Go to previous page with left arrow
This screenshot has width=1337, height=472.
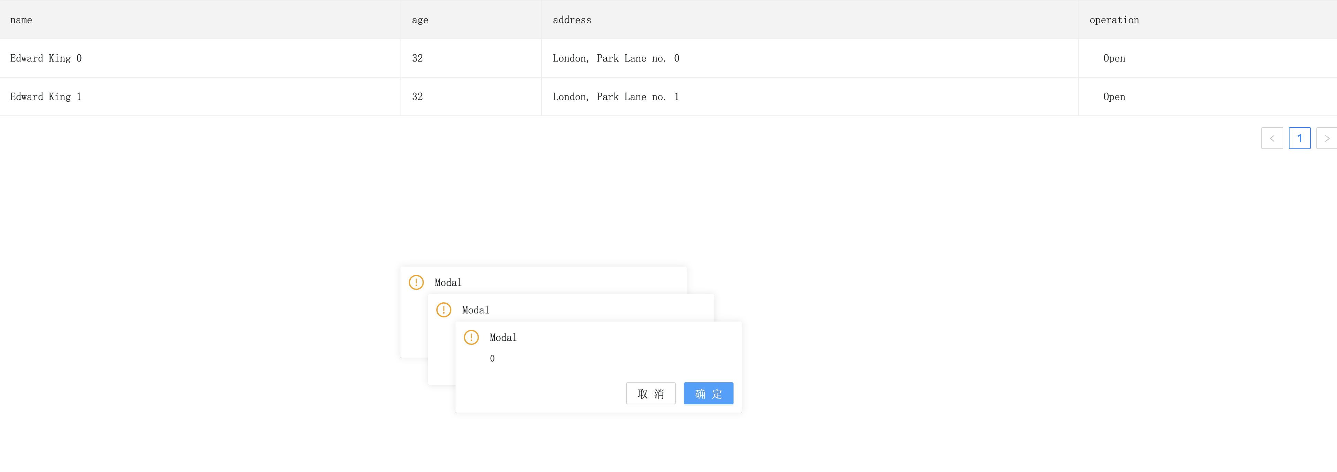tap(1272, 138)
